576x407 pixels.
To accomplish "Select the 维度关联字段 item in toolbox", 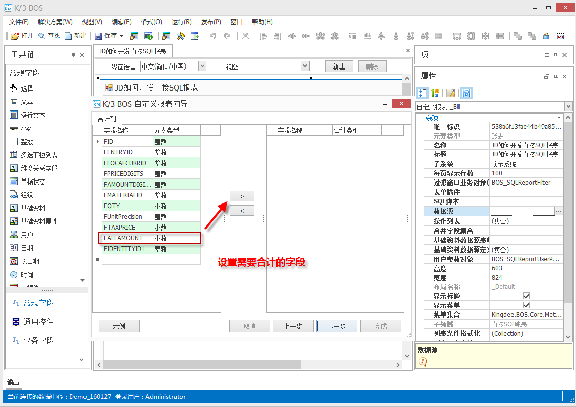I will pos(34,168).
